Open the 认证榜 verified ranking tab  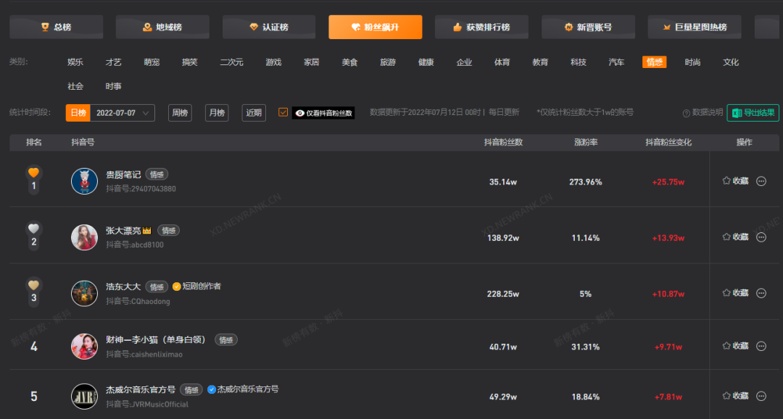269,27
